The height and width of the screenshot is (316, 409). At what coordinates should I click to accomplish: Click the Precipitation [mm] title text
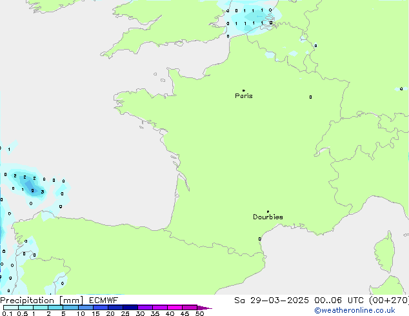tap(41, 301)
